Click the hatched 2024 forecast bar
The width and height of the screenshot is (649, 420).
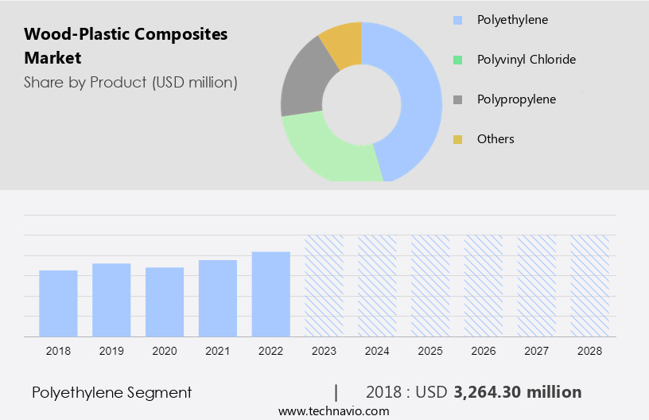pos(377,286)
